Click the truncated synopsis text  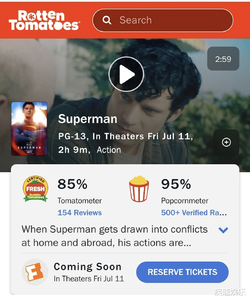pyautogui.click(x=114, y=236)
